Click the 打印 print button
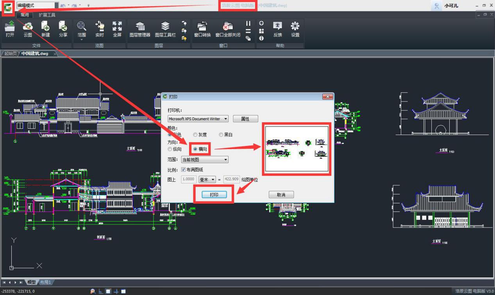 214,194
